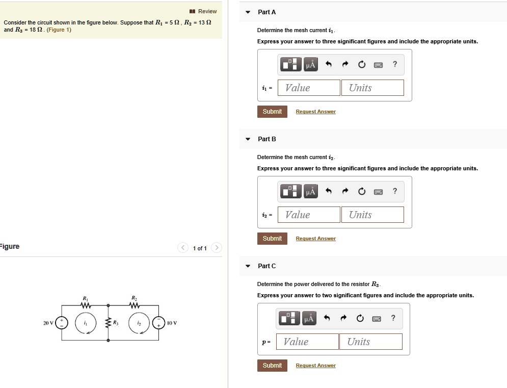Click Request Answer link for Part B
Screen dimensions: 507x388
pos(315,239)
